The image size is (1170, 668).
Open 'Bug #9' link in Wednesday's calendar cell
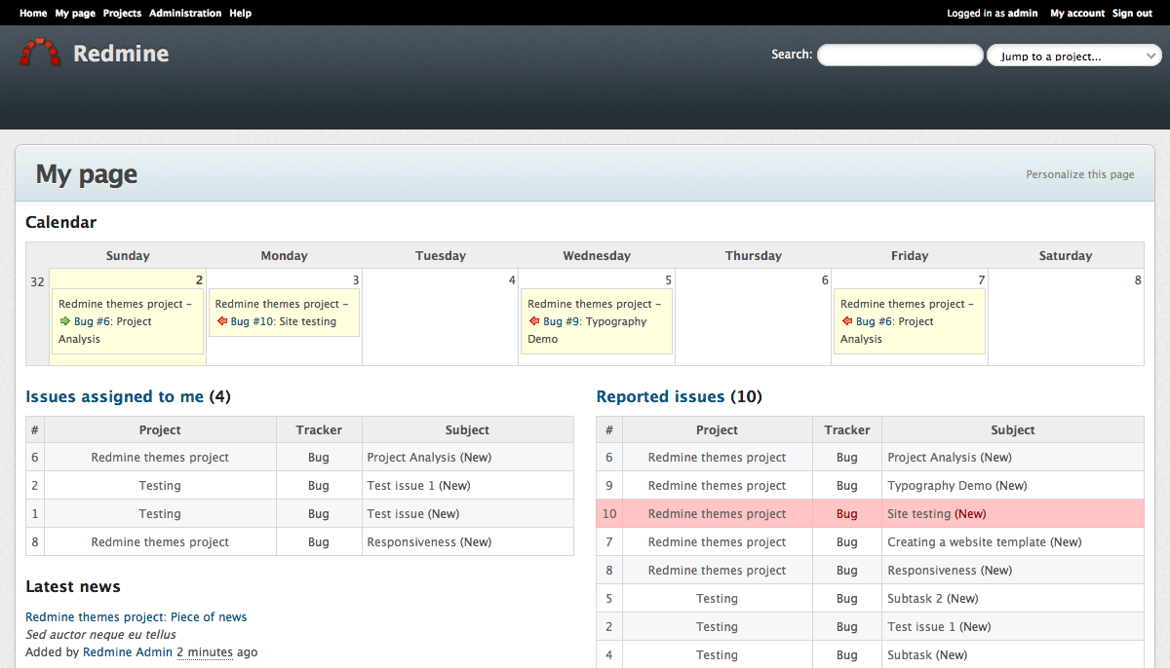pos(561,321)
